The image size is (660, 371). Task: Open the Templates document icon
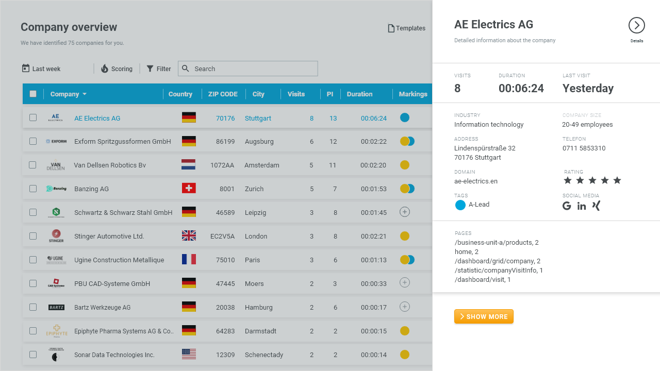pos(391,28)
